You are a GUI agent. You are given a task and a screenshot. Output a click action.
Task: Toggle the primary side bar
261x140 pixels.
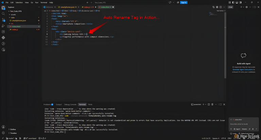coord(233,2)
